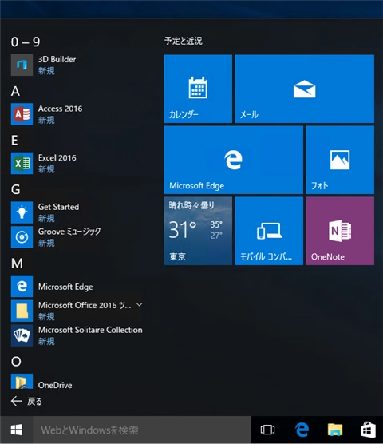383x444 pixels.
Task: Open the Get Started lightbulb icon
Action: tap(22, 212)
